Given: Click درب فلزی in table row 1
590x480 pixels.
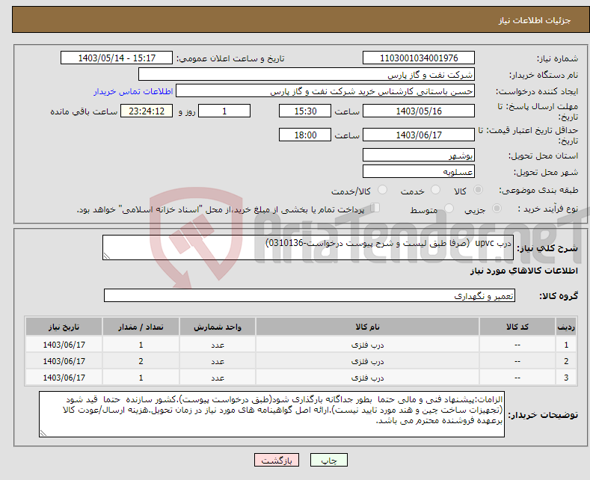Looking at the screenshot, I should tap(367, 345).
